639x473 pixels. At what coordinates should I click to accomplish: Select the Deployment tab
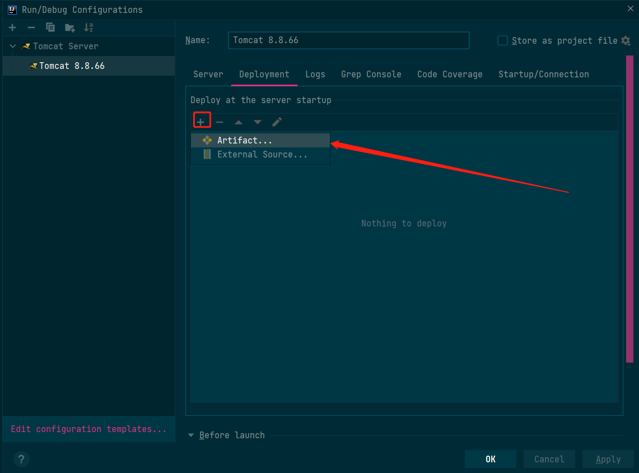[264, 74]
